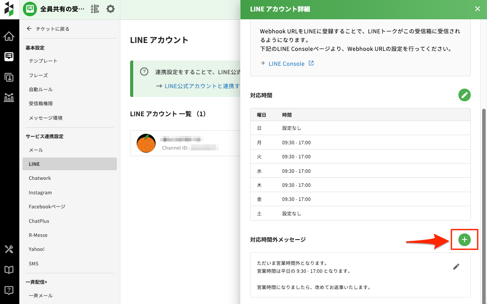
Task: Click the 木 row time 09:30 - 17:00
Action: tap(296, 185)
